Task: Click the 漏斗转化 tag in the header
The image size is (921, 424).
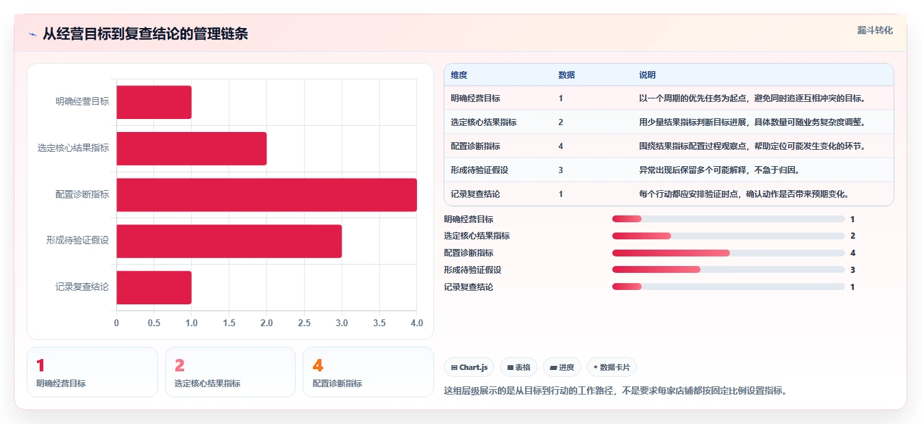Action: point(875,30)
